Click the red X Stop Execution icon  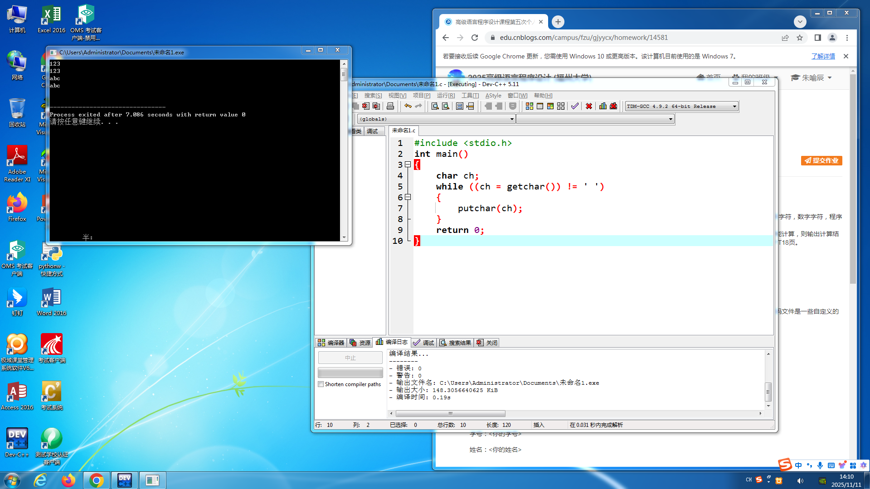tap(588, 106)
